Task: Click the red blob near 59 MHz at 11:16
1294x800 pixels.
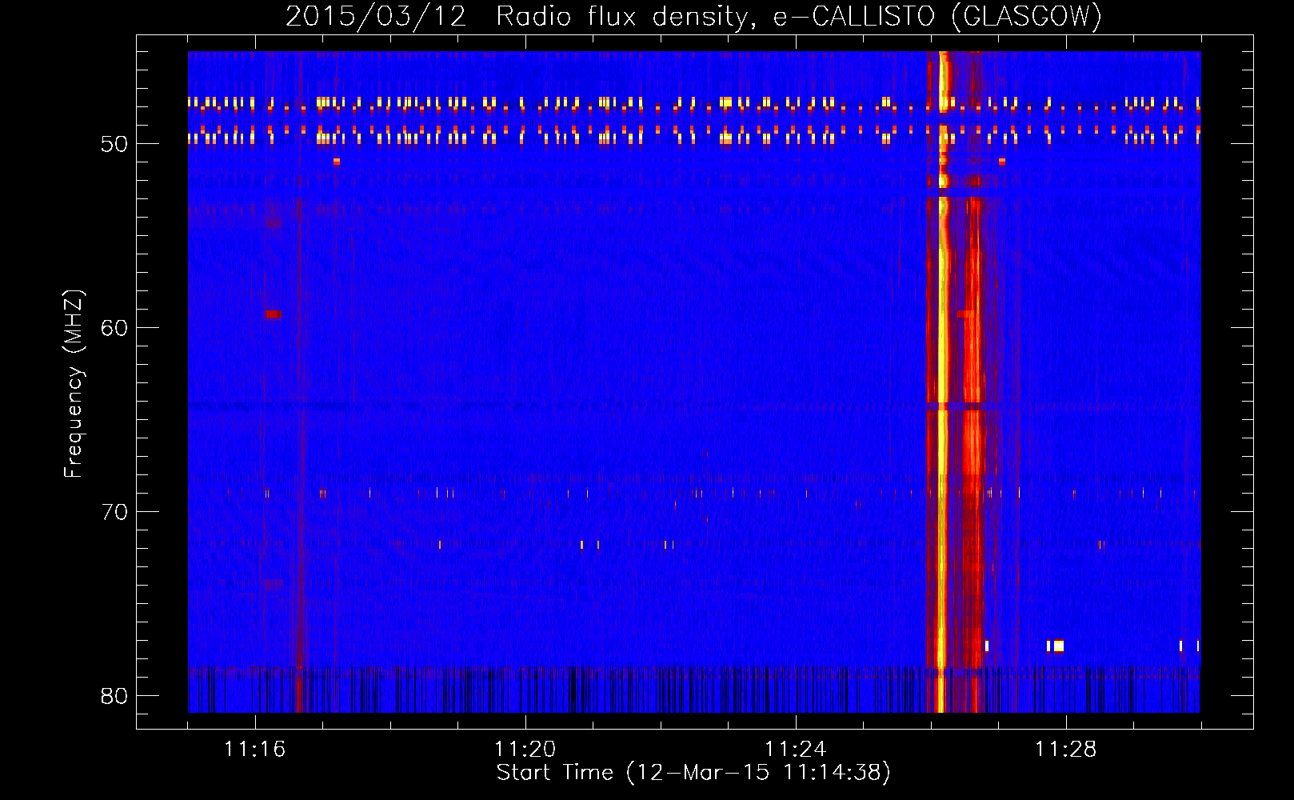Action: (x=273, y=314)
